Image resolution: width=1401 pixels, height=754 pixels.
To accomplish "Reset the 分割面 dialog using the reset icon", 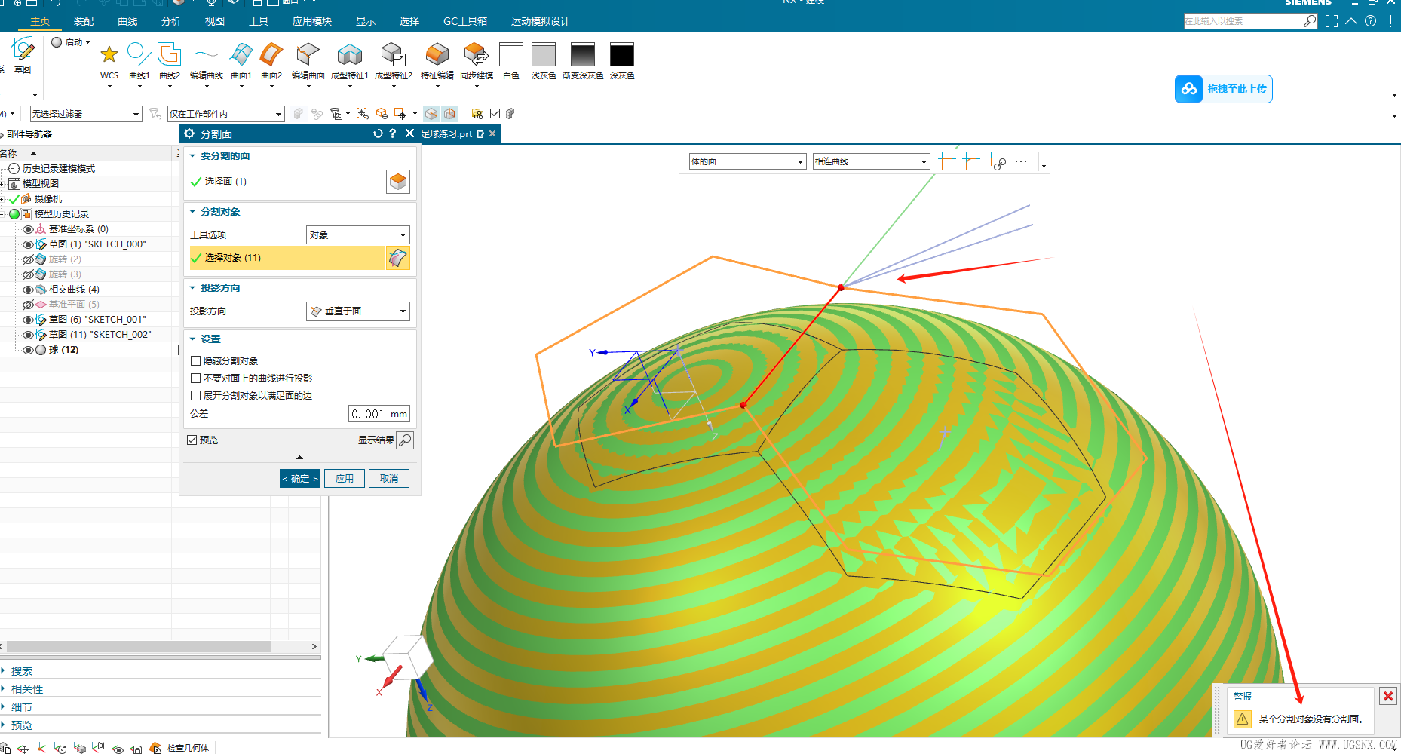I will 378,133.
